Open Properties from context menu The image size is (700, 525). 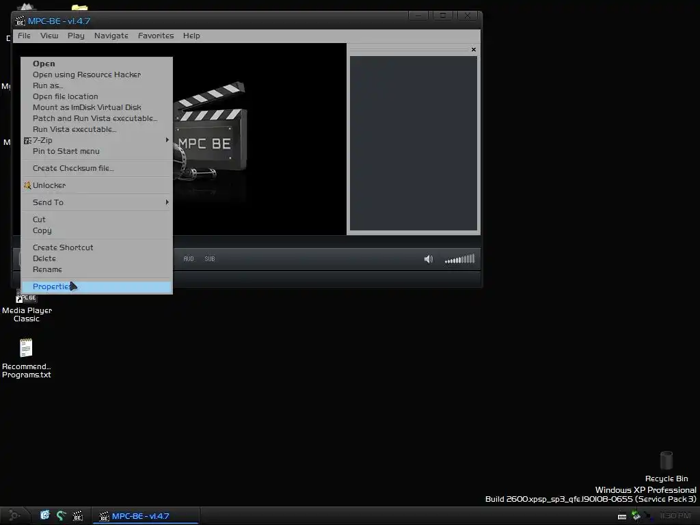[x=96, y=286]
